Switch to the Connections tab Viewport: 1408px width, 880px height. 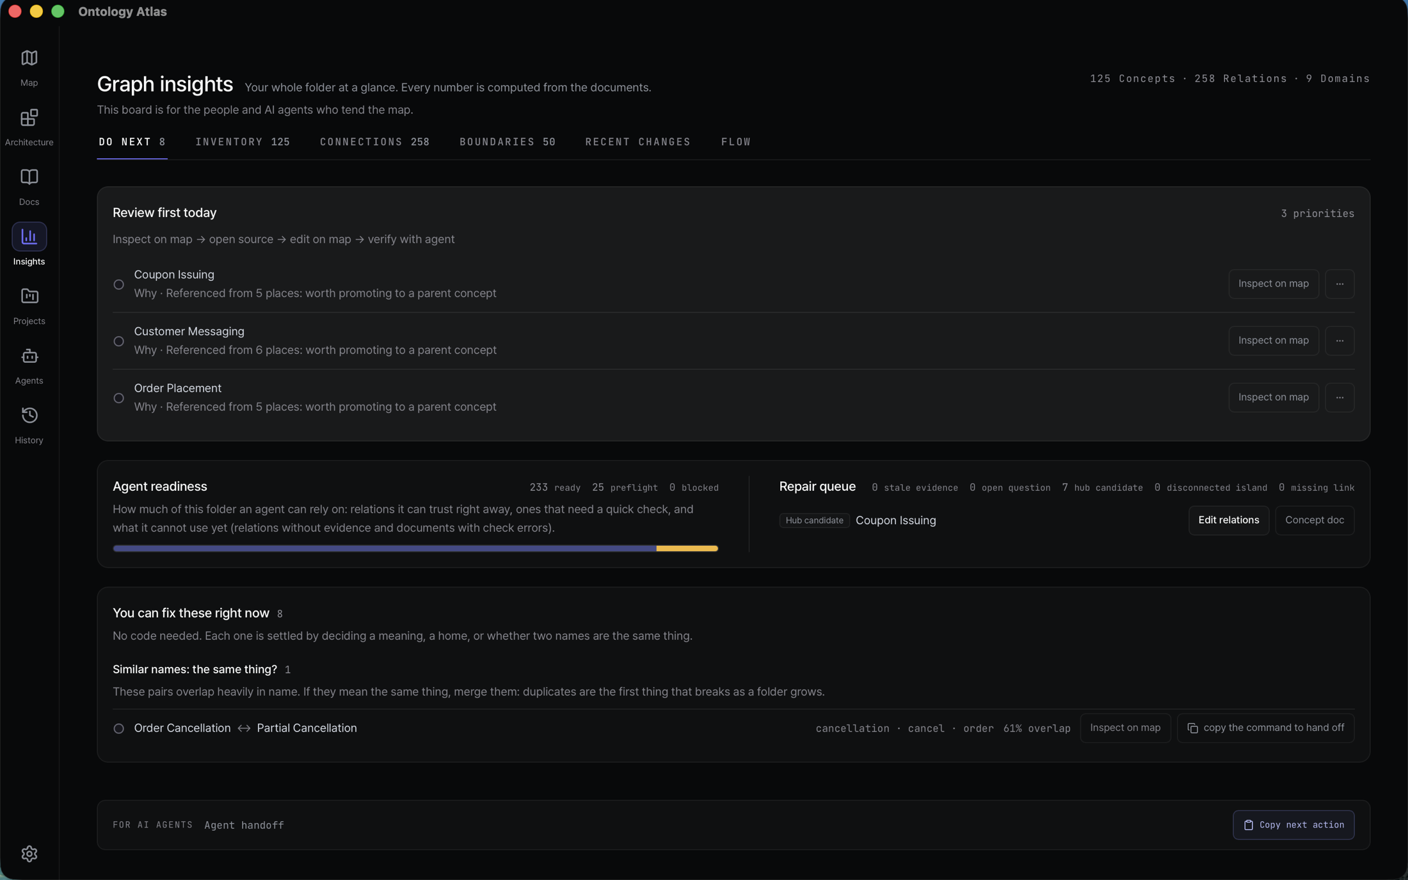click(374, 142)
